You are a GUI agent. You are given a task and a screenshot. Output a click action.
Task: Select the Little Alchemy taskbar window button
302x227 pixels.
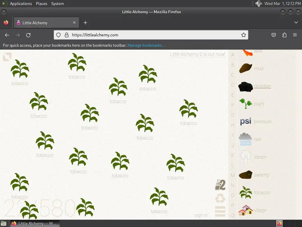coord(35,223)
